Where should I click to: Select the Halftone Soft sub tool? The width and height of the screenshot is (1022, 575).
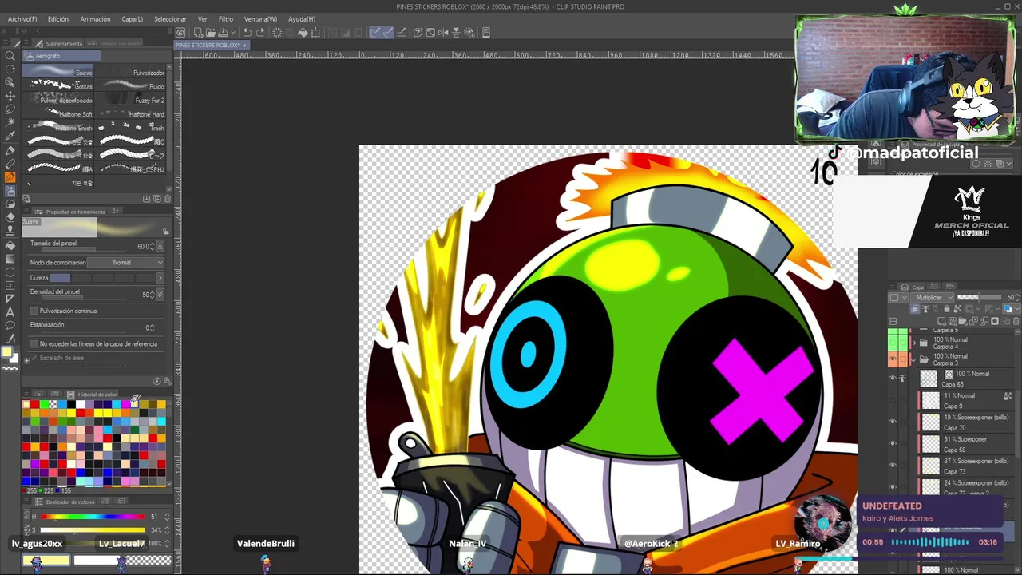[58, 113]
